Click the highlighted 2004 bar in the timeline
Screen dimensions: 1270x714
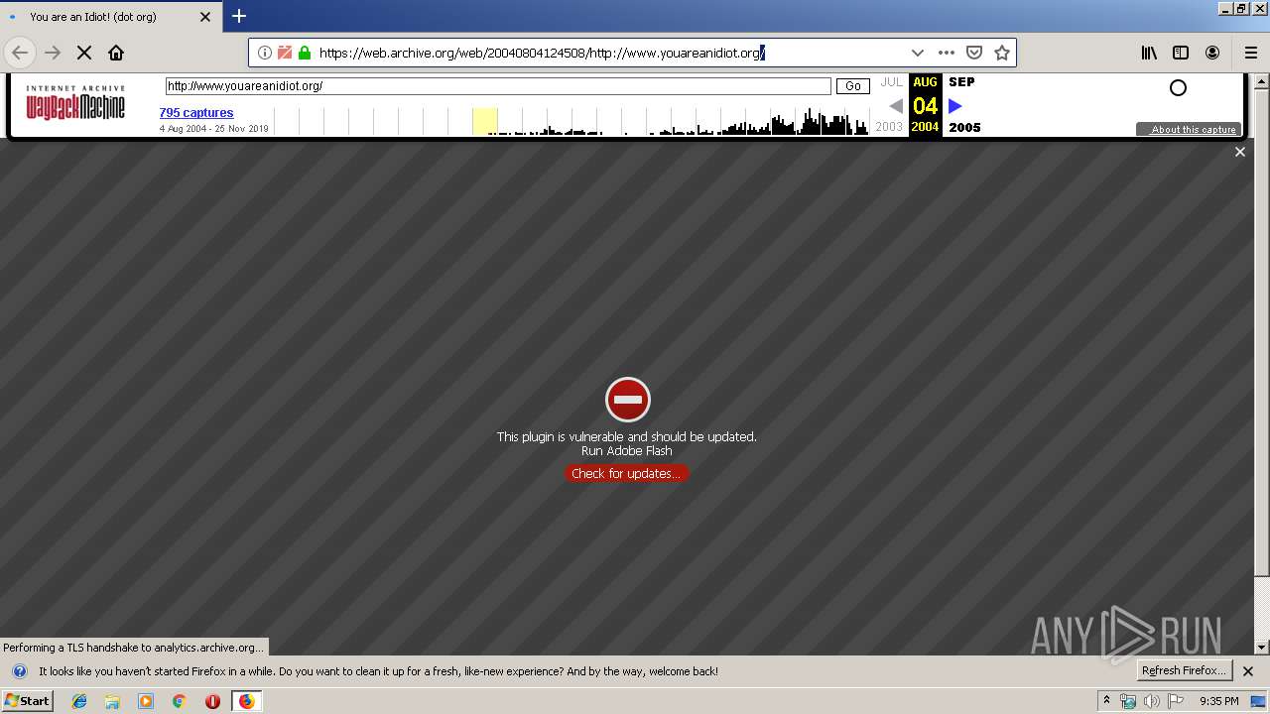[485, 122]
